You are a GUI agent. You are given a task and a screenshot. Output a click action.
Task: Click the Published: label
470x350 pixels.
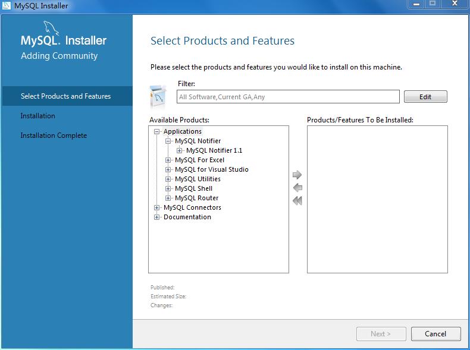(x=162, y=288)
